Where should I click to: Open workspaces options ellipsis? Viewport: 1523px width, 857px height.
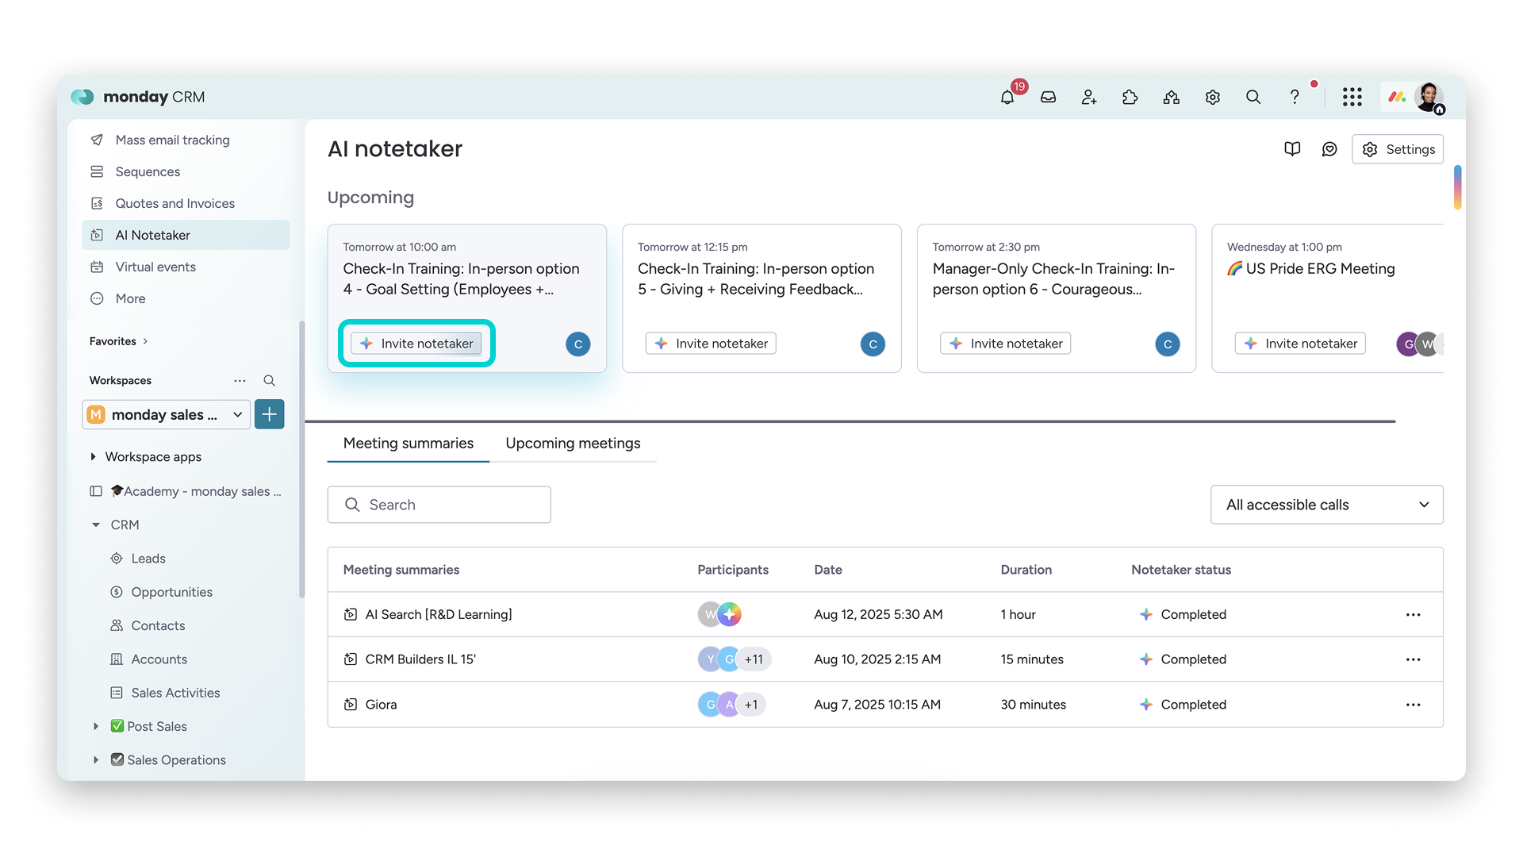240,381
